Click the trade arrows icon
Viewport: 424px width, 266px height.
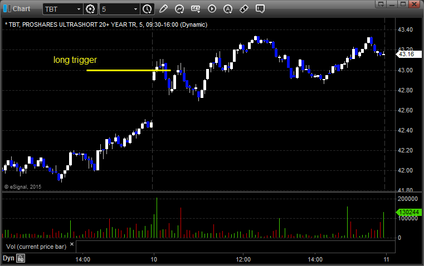tap(244, 9)
